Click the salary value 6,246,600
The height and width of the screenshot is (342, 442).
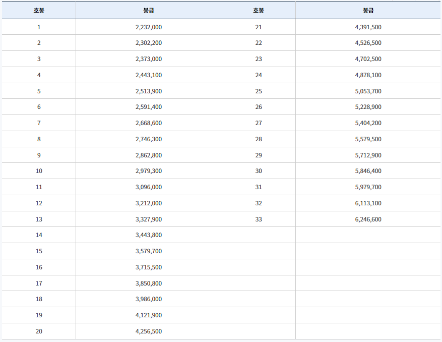368,219
